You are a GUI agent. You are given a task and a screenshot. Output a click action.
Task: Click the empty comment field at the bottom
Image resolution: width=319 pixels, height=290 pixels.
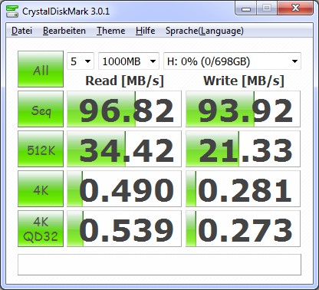pos(159,265)
